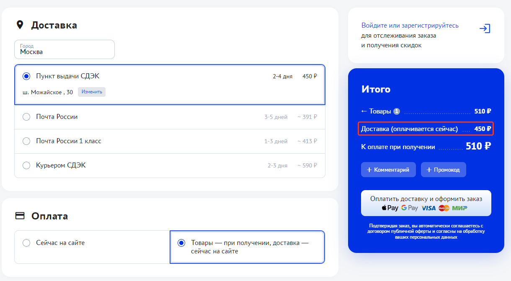Click the МИР payment logo
The height and width of the screenshot is (281, 511).
pos(459,208)
